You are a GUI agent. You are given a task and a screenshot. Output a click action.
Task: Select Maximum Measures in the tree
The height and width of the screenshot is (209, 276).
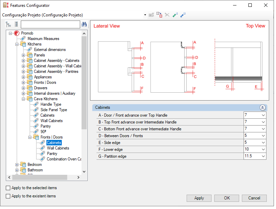pyautogui.click(x=43, y=39)
